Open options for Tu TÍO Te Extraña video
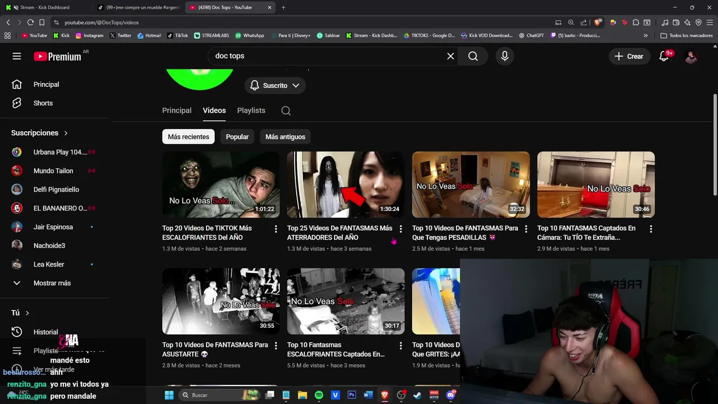Image resolution: width=718 pixels, height=404 pixels. 651,229
